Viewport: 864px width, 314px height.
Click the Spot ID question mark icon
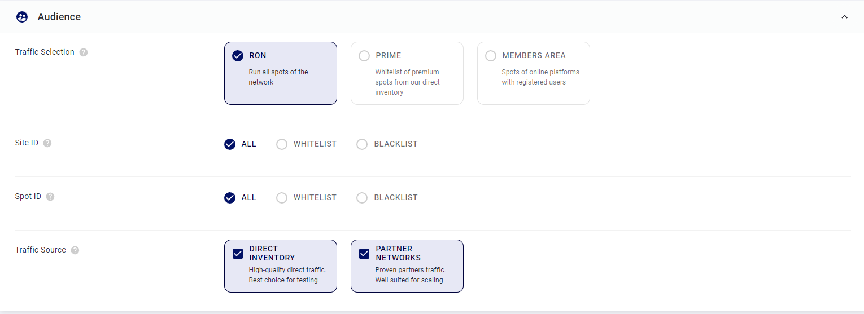[50, 197]
